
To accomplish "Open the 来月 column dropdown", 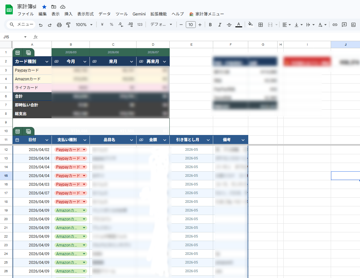I will (x=132, y=62).
